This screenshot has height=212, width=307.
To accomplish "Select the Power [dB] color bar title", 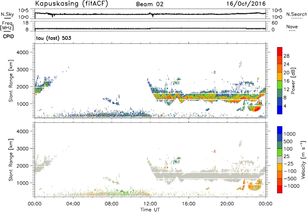I will point(293,81).
